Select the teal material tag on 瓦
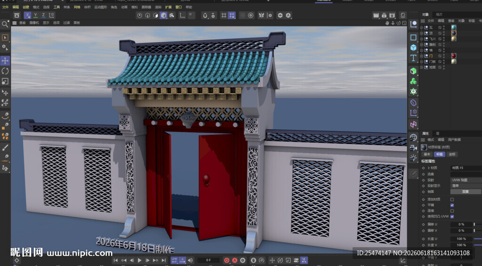 pos(454,28)
